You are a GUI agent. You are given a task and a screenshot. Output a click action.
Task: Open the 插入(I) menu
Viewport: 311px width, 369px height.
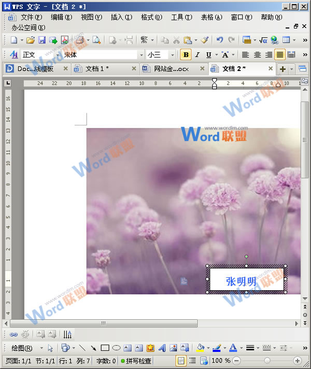point(121,17)
